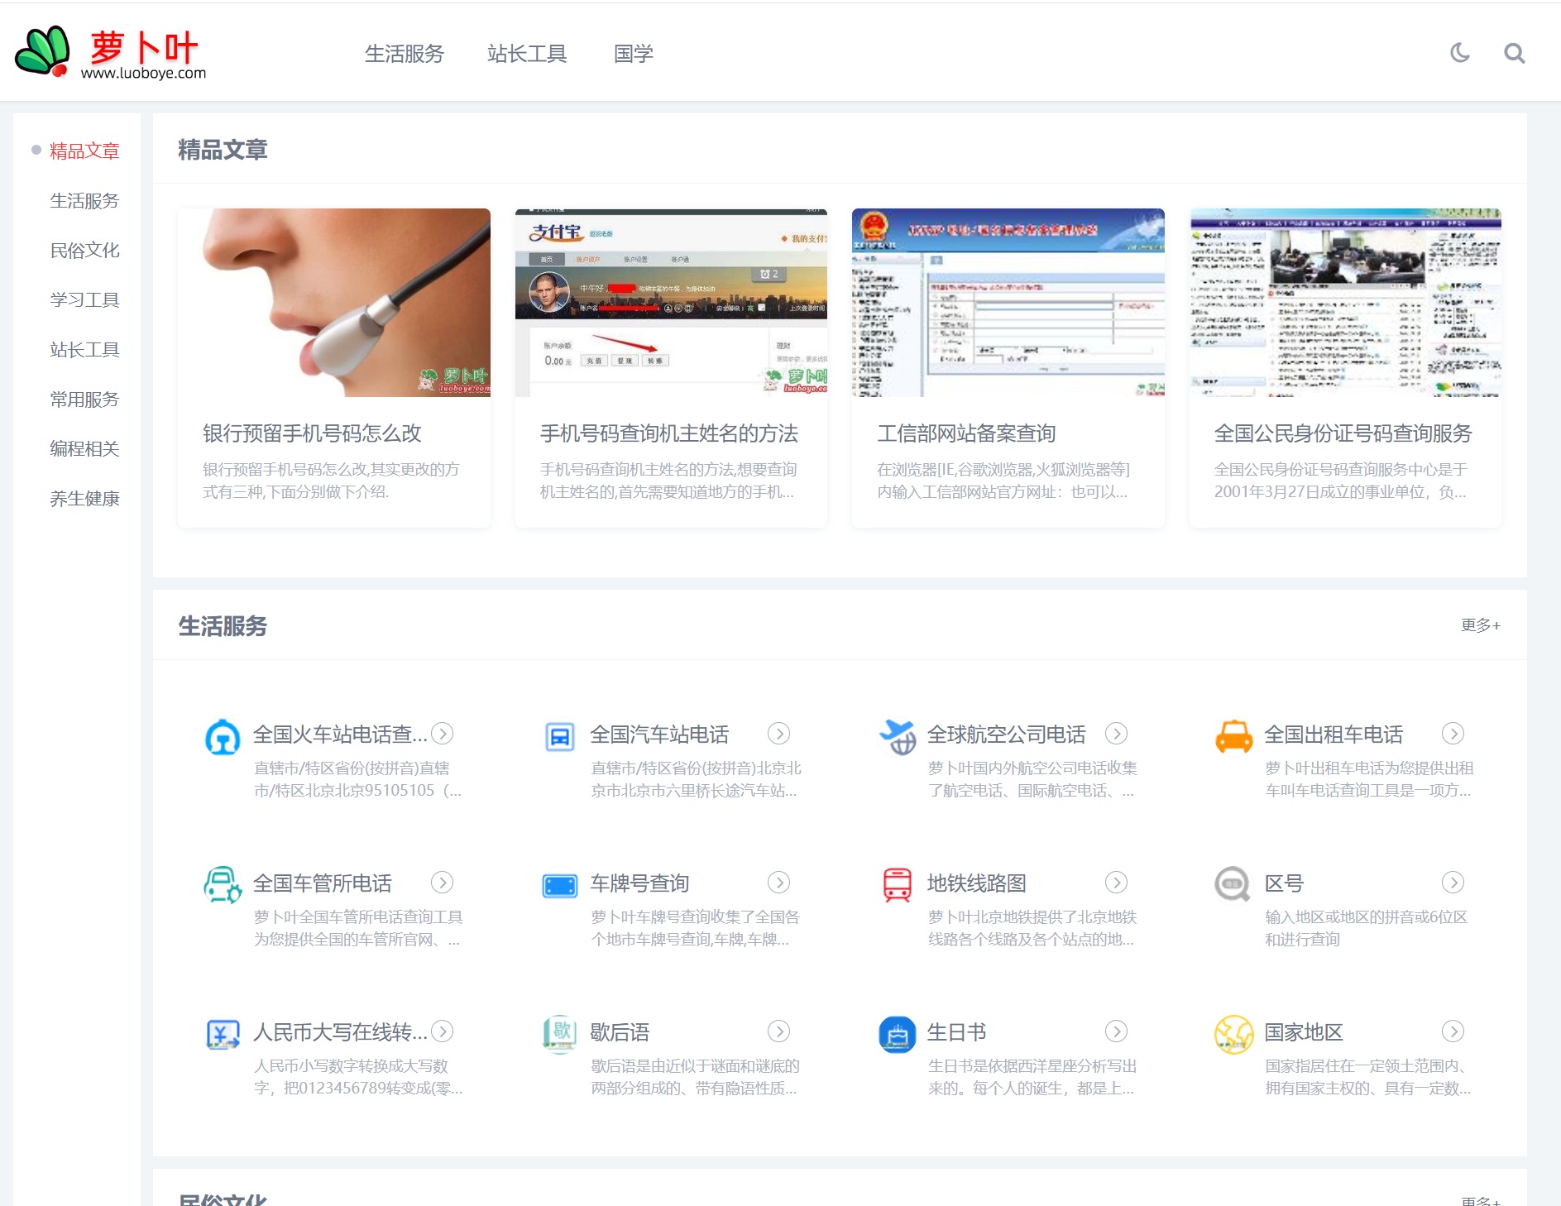This screenshot has width=1561, height=1206.
Task: Click the blue license plate icon
Action: (x=560, y=885)
